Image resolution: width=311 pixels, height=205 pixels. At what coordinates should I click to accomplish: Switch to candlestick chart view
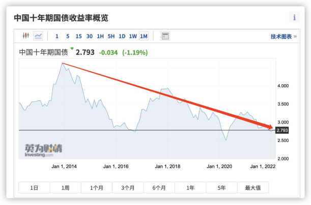[26, 36]
